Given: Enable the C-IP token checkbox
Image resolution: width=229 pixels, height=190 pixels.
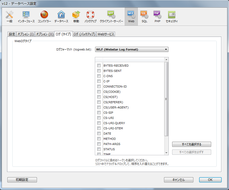Looking at the screenshot, I should 99,81.
